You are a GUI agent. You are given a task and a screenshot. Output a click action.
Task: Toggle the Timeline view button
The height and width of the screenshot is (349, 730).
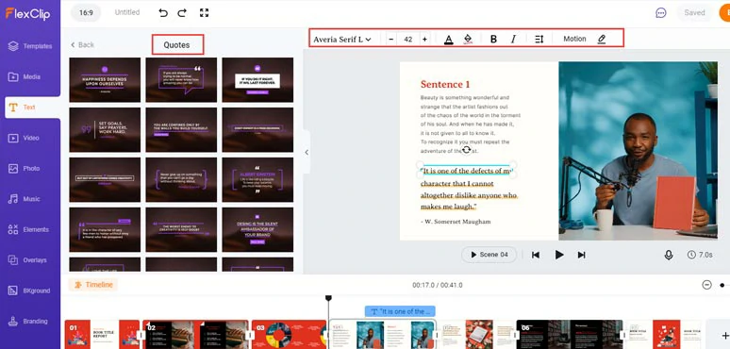tap(93, 285)
